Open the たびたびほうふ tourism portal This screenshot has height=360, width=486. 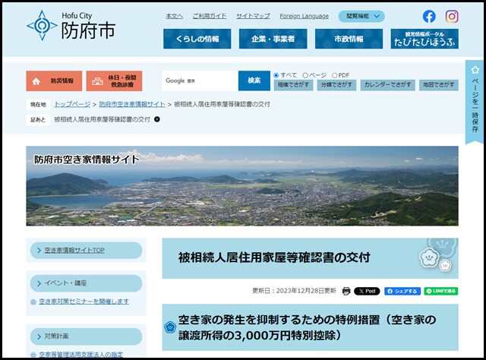tap(424, 39)
